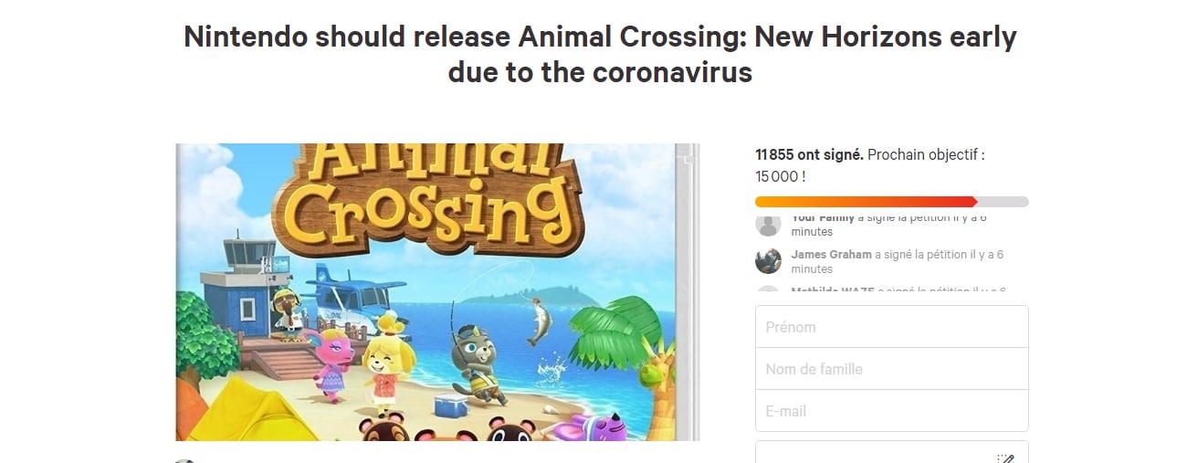Click the gray default avatar of Your Family
1187x463 pixels.
(x=768, y=225)
